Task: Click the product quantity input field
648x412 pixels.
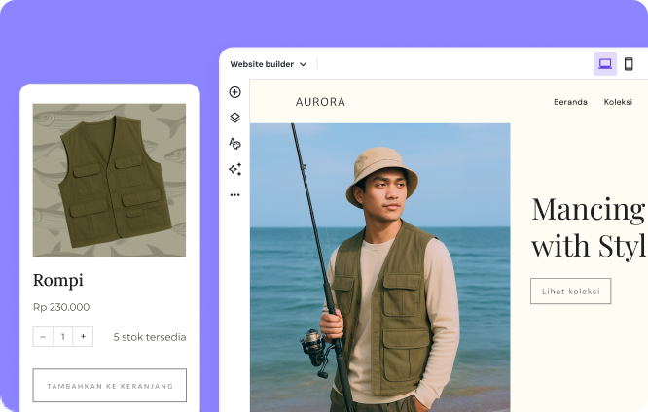Action: click(x=63, y=337)
